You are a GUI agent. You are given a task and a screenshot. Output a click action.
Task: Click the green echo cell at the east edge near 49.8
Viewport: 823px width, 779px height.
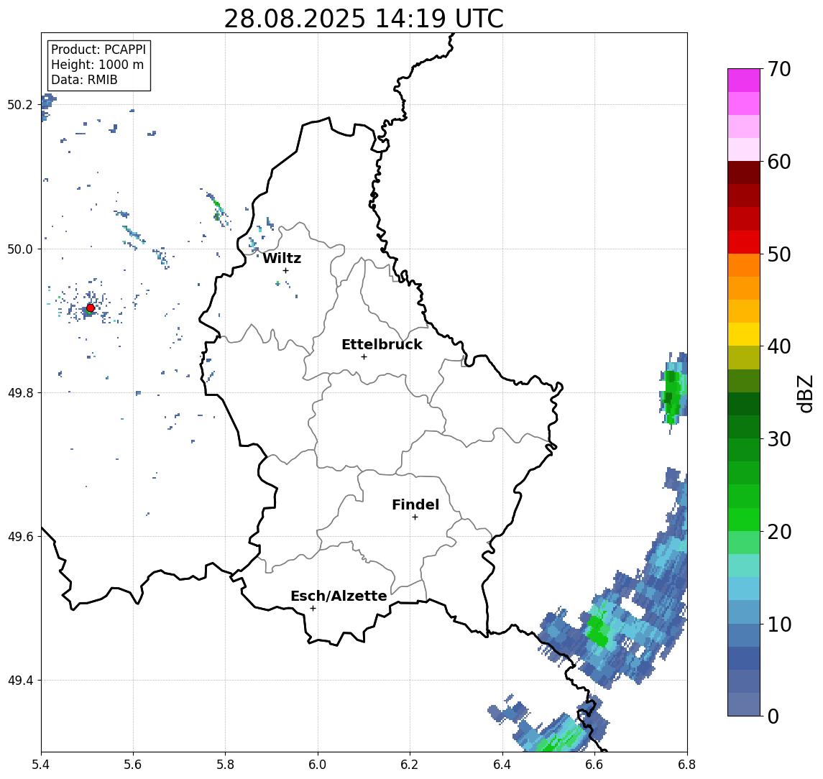pos(673,396)
